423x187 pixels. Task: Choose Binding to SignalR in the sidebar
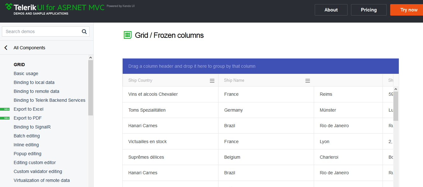(32, 127)
